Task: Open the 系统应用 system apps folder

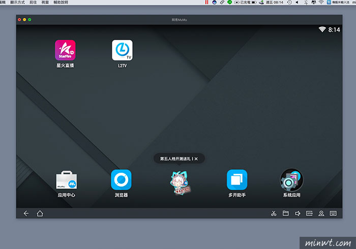Action: (x=292, y=180)
